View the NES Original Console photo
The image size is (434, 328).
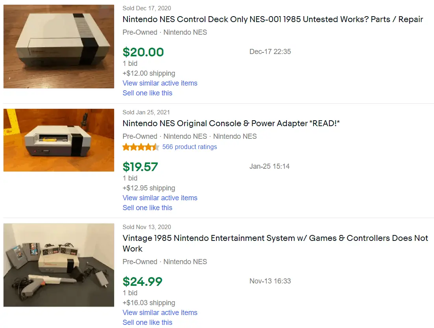[58, 140]
